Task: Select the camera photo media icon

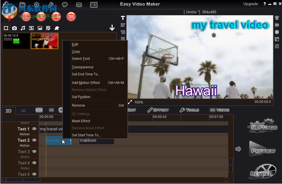Action: [14, 28]
